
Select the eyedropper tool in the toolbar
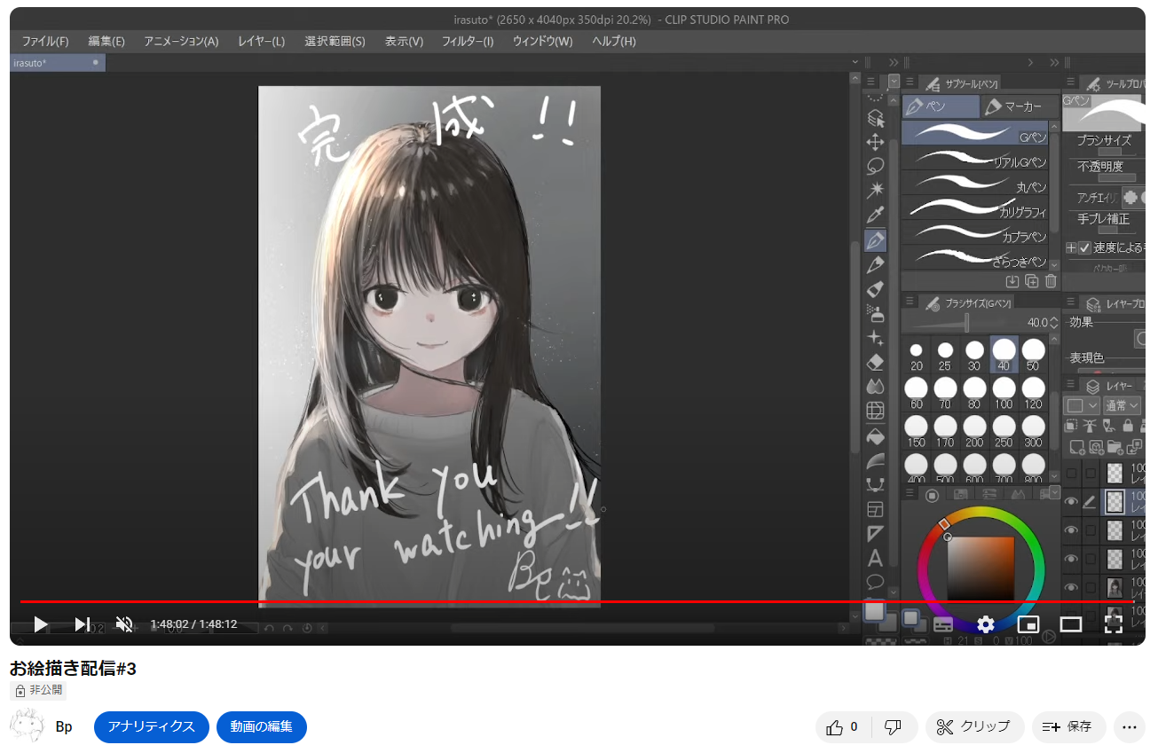point(875,216)
